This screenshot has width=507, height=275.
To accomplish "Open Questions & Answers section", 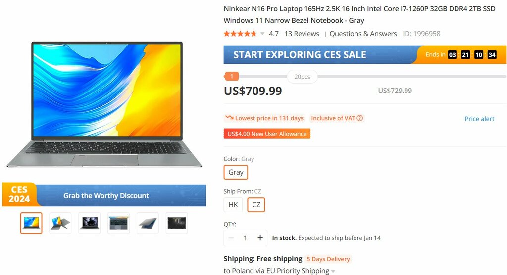I will point(363,34).
